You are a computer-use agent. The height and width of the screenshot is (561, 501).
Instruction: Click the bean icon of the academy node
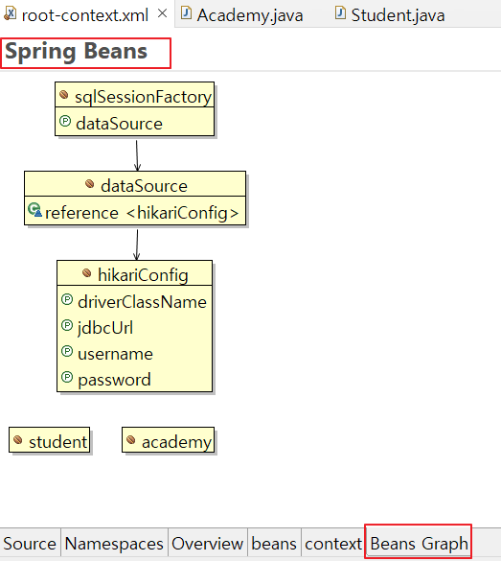click(131, 440)
